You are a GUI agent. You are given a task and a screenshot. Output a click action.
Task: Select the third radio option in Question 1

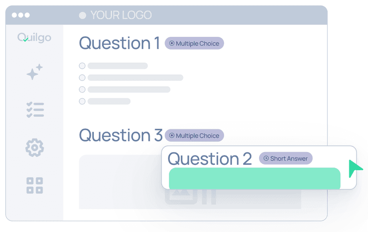point(82,89)
